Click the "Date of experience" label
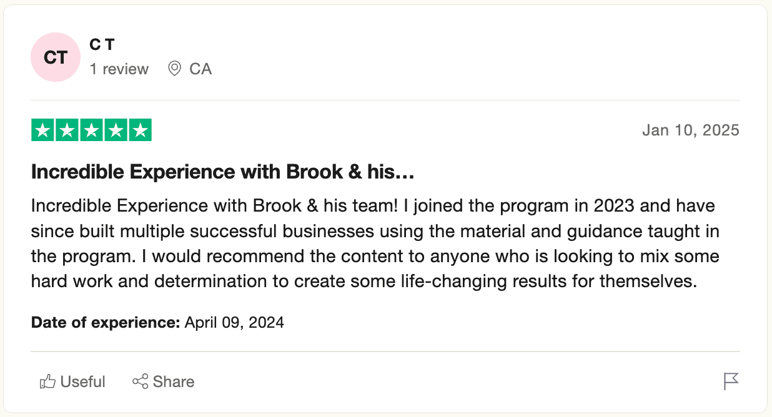 (106, 323)
